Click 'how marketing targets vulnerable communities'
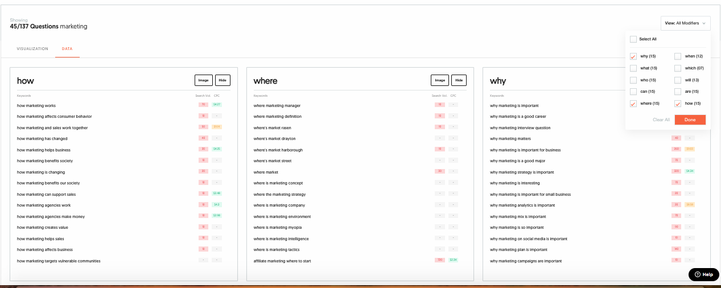Viewport: 721px width, 288px height. pos(59,261)
